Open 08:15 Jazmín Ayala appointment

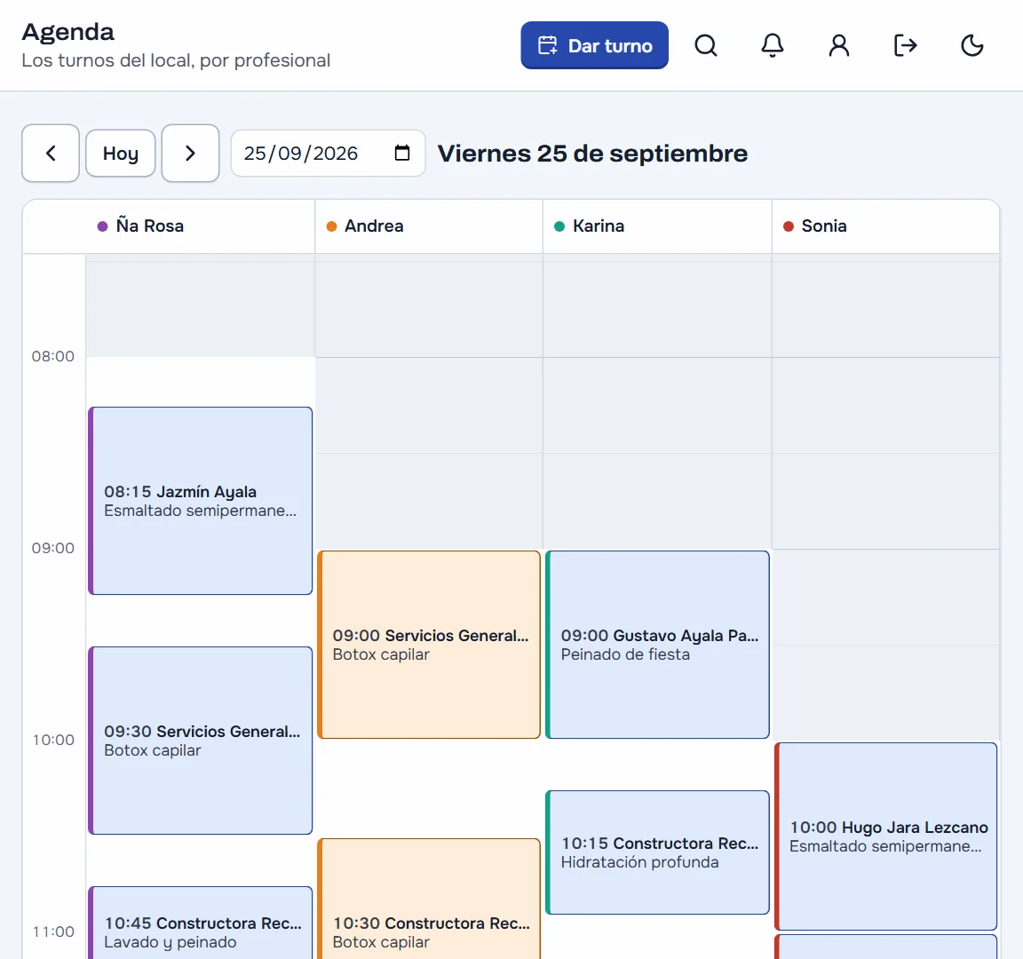(x=201, y=501)
